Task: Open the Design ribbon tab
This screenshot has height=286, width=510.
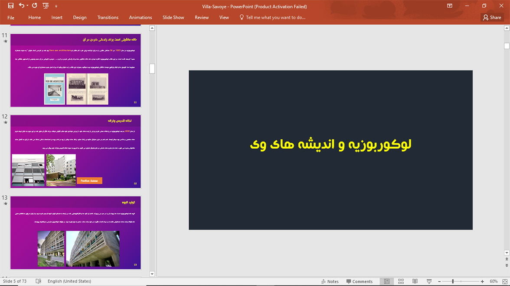Action: 80,18
